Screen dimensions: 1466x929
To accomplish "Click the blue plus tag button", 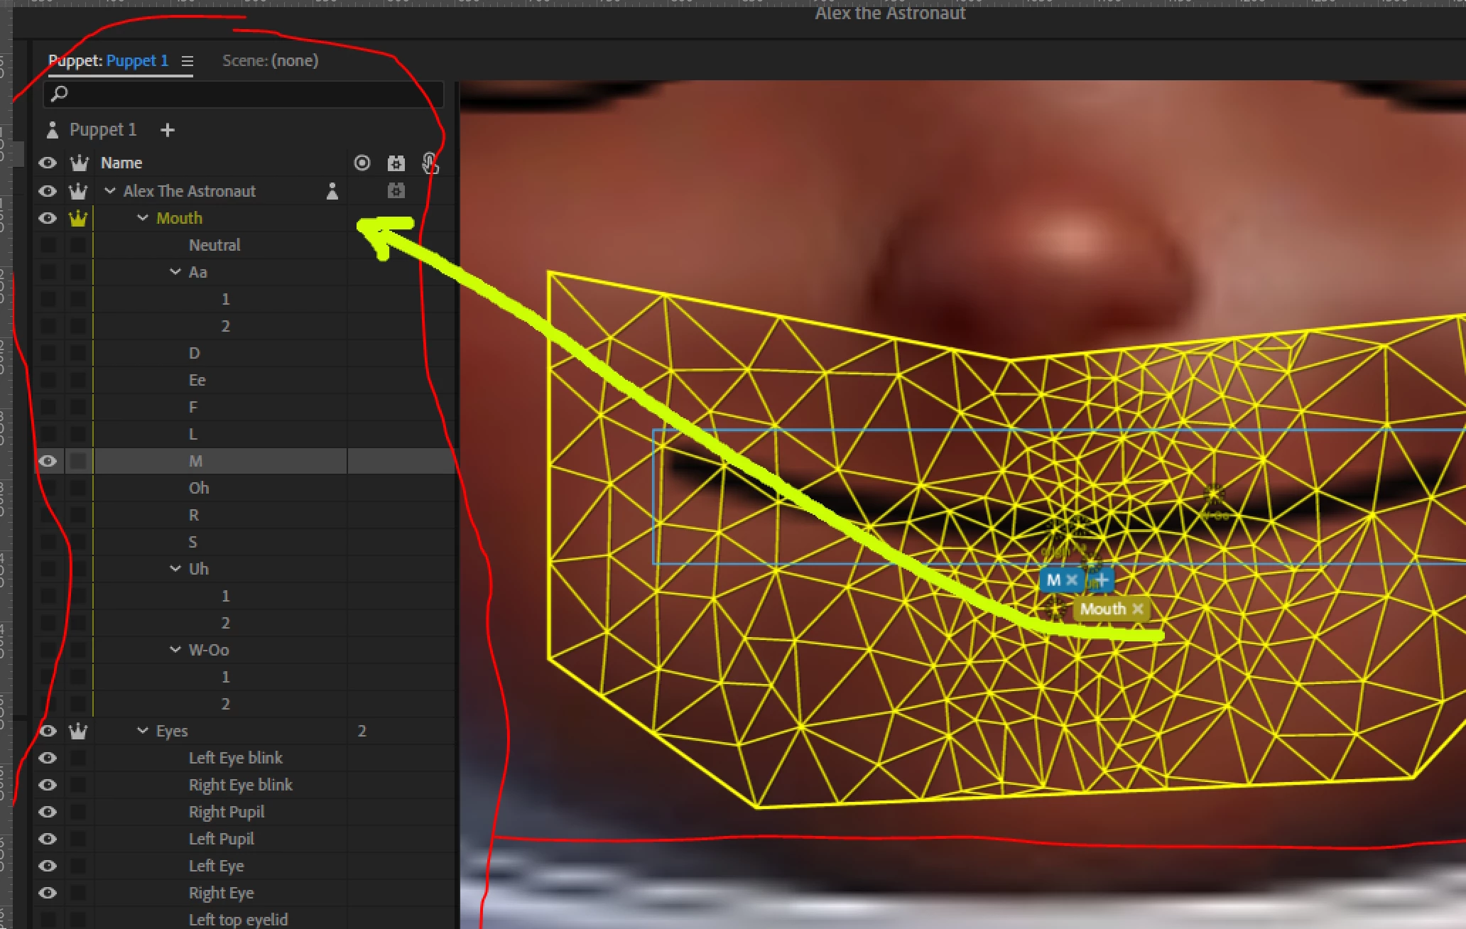I will click(x=1102, y=580).
